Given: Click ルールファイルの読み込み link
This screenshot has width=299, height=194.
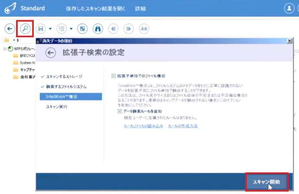Looking at the screenshot, I should 143,126.
